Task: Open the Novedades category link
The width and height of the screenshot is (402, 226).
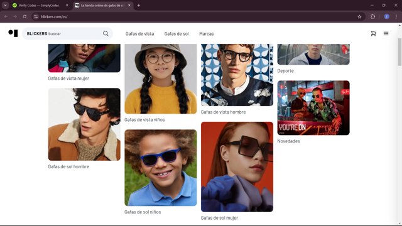Action: (288, 141)
